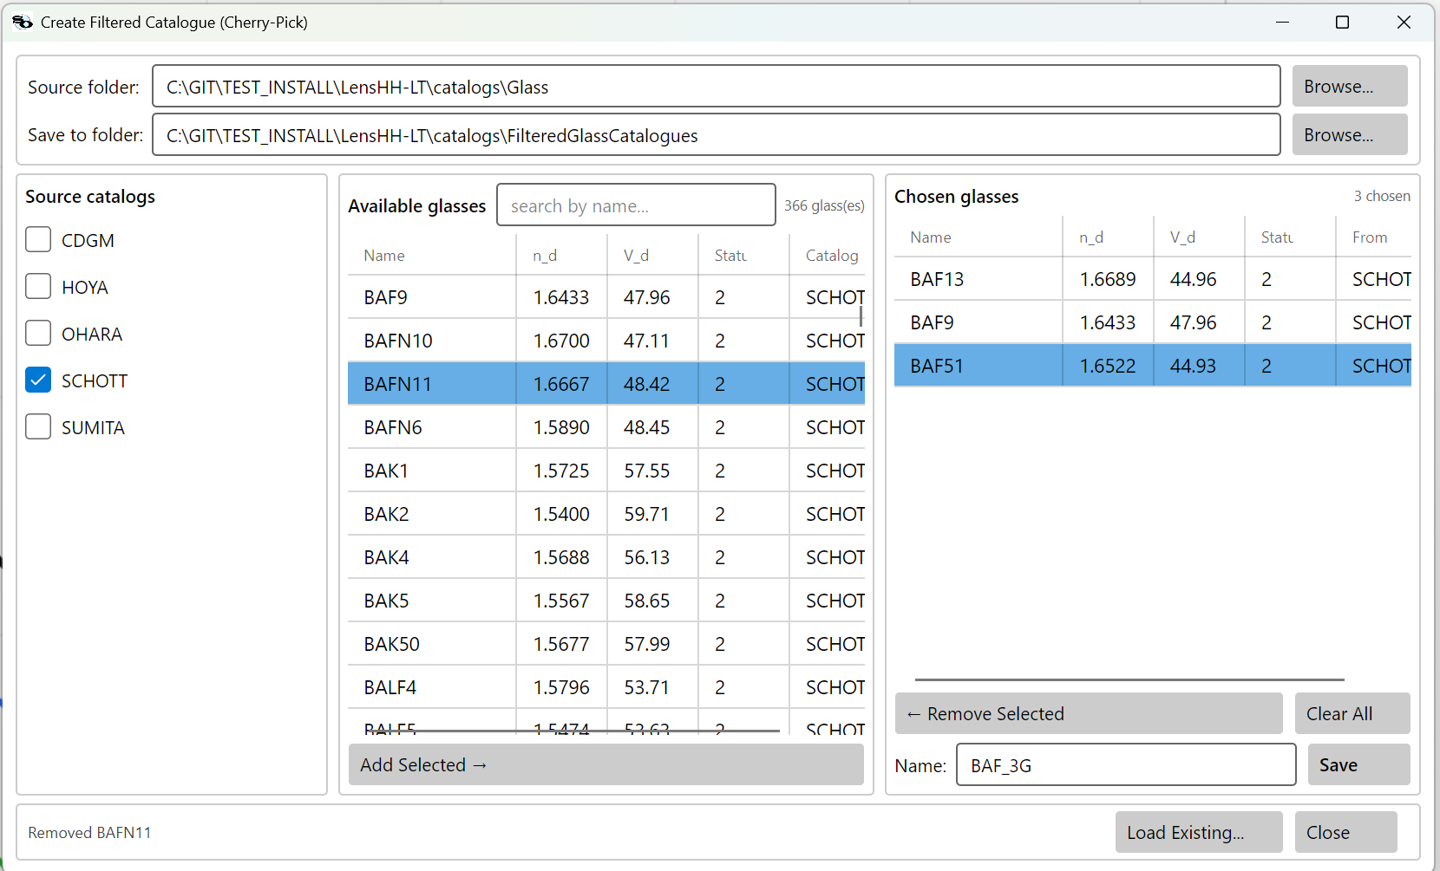Click n_d value 1.6433 in available list
This screenshot has height=871, width=1440.
(x=561, y=297)
